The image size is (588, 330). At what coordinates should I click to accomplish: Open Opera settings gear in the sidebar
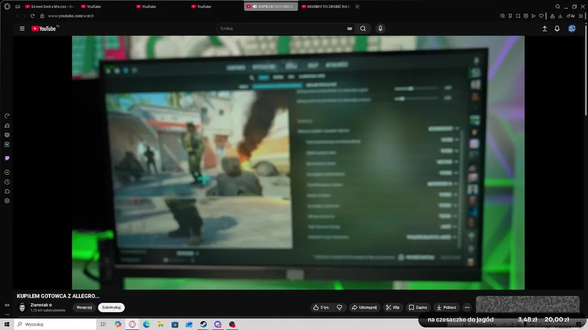tap(7, 201)
